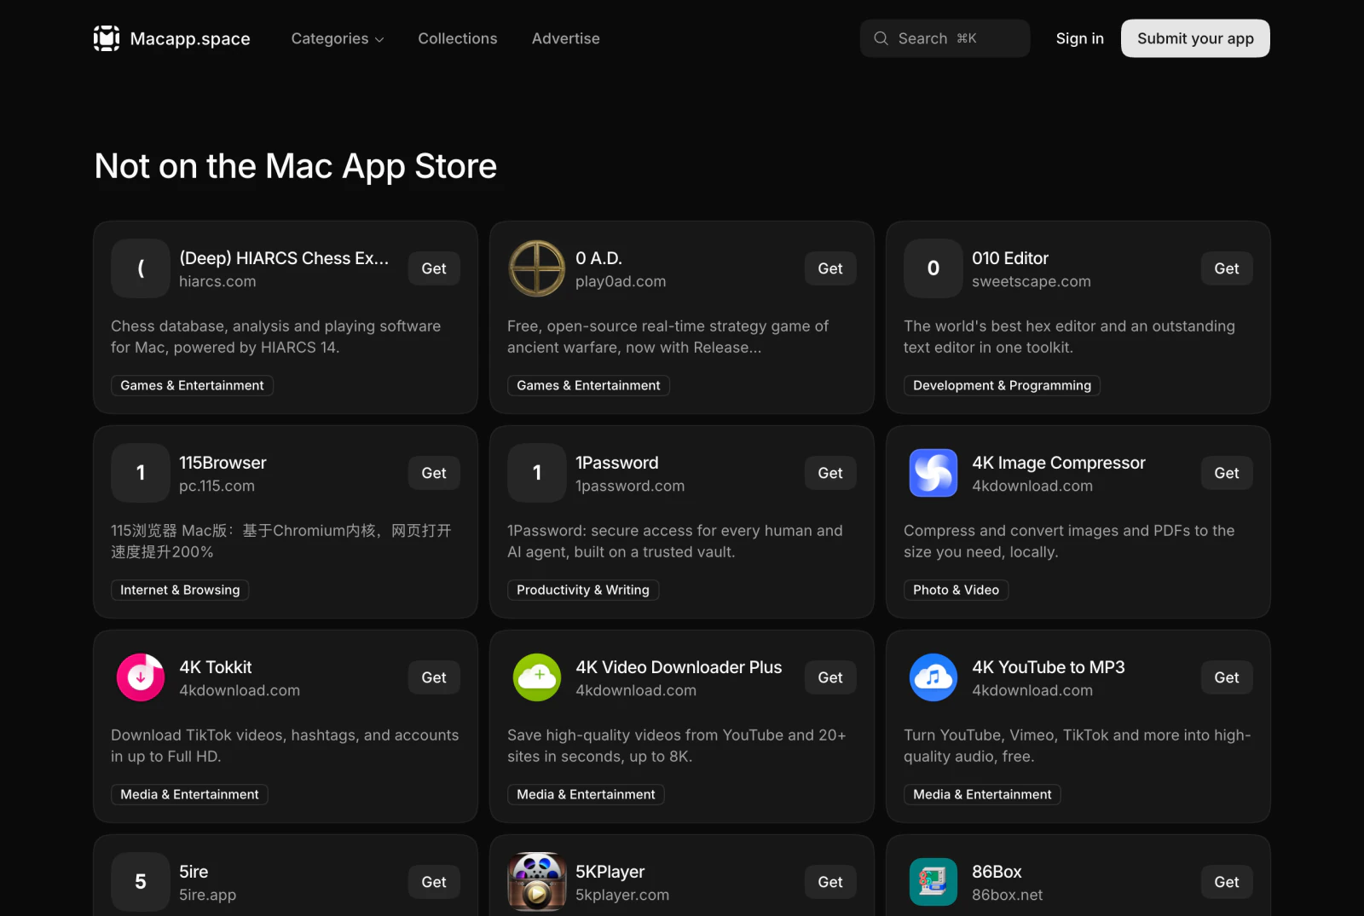The image size is (1364, 916).
Task: Open the 4K Image Compressor title
Action: tap(1059, 463)
